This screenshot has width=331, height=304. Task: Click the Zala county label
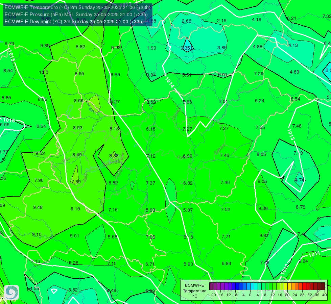[x=85, y=178]
